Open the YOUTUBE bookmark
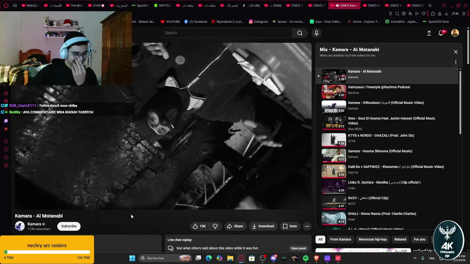470x264 pixels. tap(170, 22)
